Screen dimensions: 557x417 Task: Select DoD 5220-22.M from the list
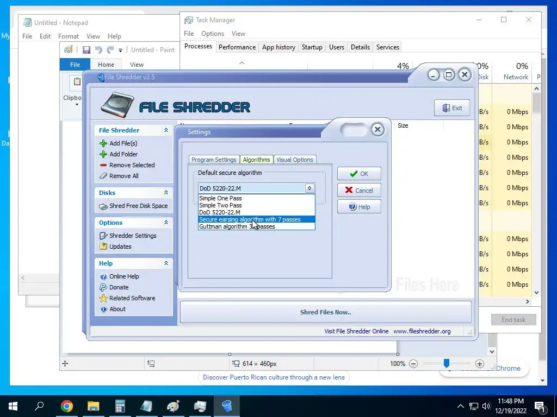pyautogui.click(x=257, y=212)
